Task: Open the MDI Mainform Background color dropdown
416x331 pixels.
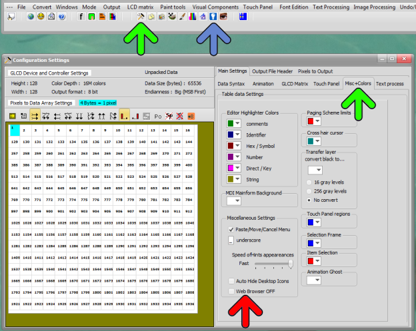Action: click(x=236, y=200)
